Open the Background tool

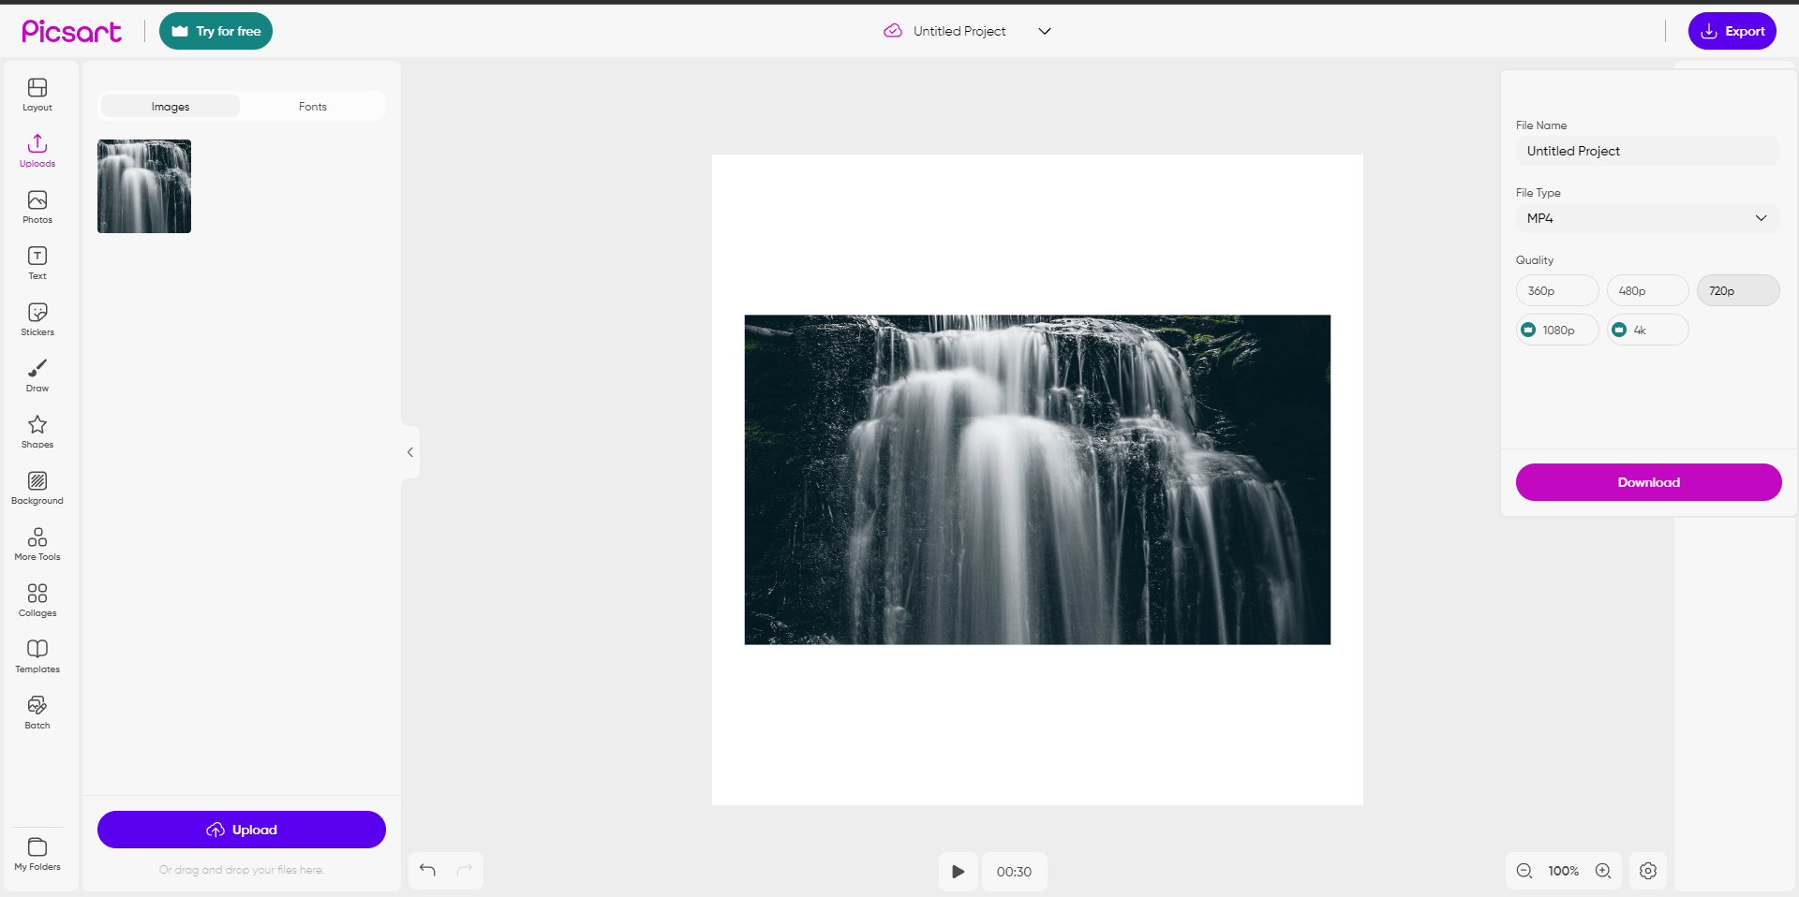(x=37, y=487)
